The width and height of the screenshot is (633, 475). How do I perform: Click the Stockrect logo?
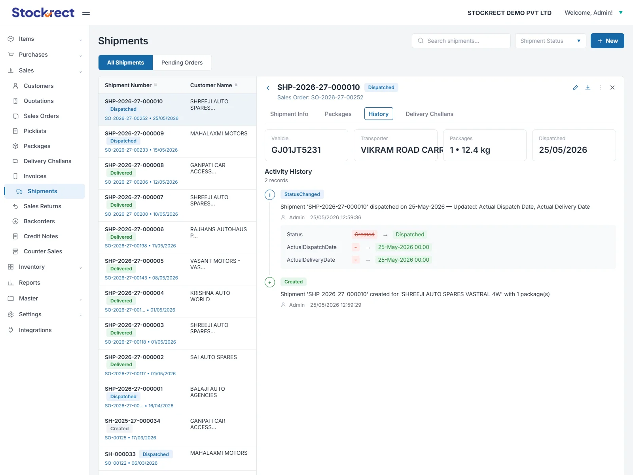coord(43,13)
